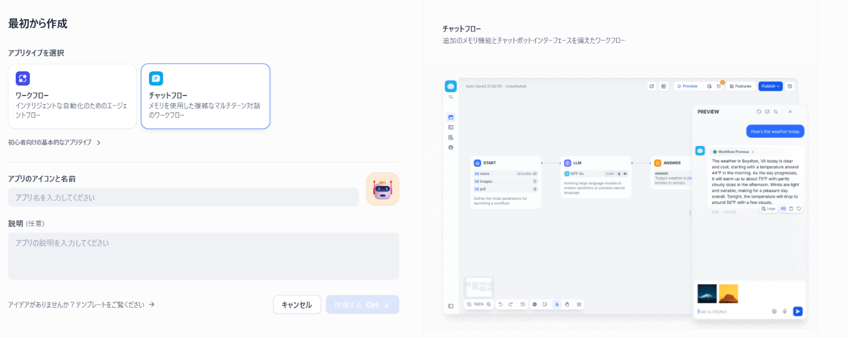Click the undo arrow in the preview illustration
Viewport: 848px width, 338px height.
pyautogui.click(x=500, y=304)
